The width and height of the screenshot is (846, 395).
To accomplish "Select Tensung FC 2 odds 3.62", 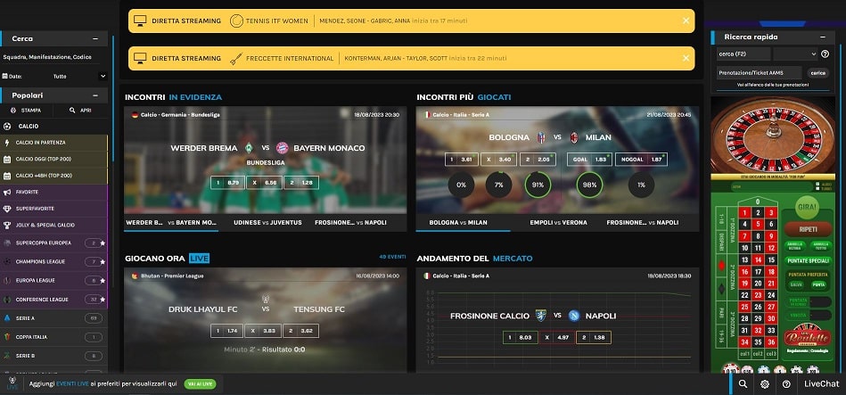I will coord(301,331).
